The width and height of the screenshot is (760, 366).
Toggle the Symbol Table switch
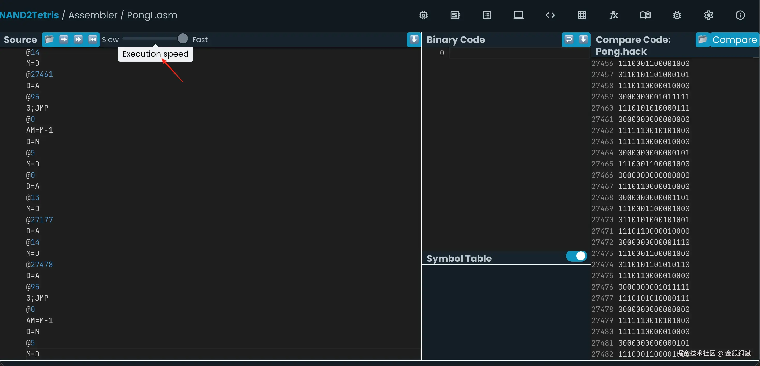pos(576,256)
